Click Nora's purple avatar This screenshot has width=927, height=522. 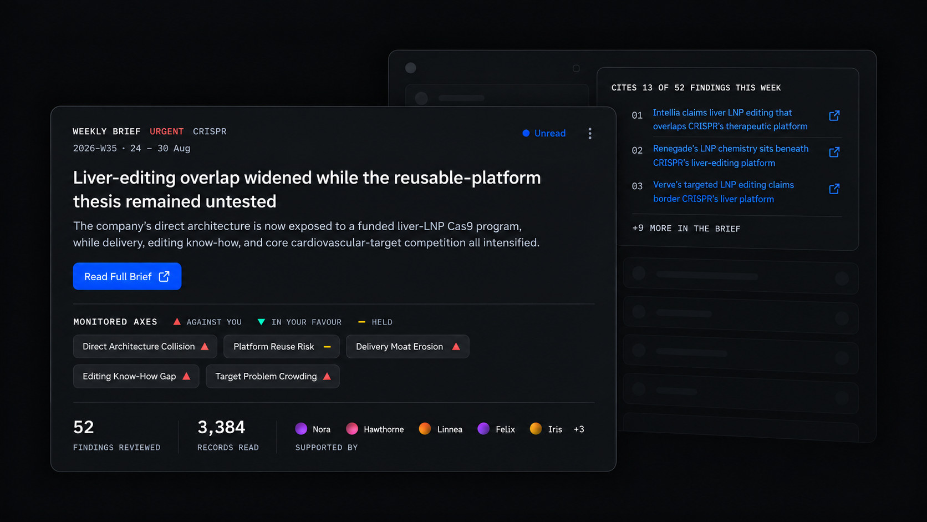tap(301, 429)
